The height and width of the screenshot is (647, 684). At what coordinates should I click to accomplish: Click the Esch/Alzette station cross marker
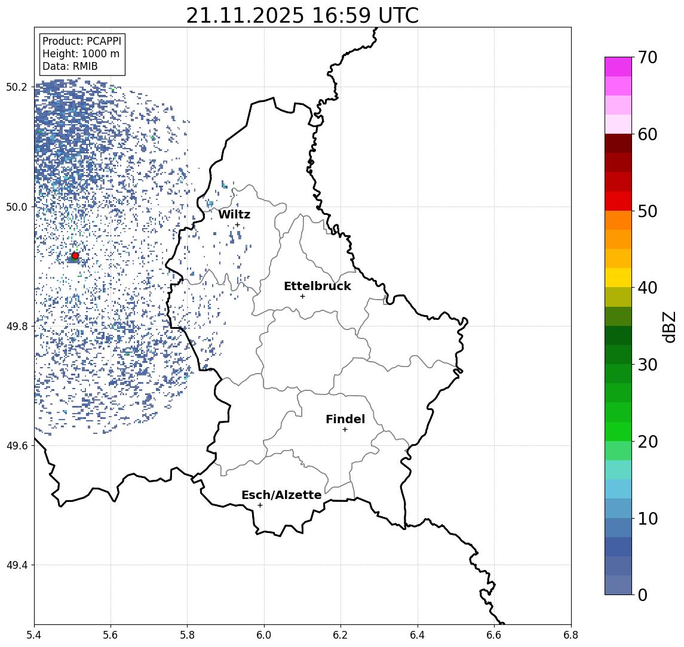pyautogui.click(x=260, y=506)
